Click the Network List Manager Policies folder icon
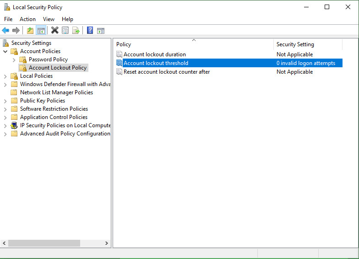Image resolution: width=359 pixels, height=259 pixels. [x=14, y=92]
